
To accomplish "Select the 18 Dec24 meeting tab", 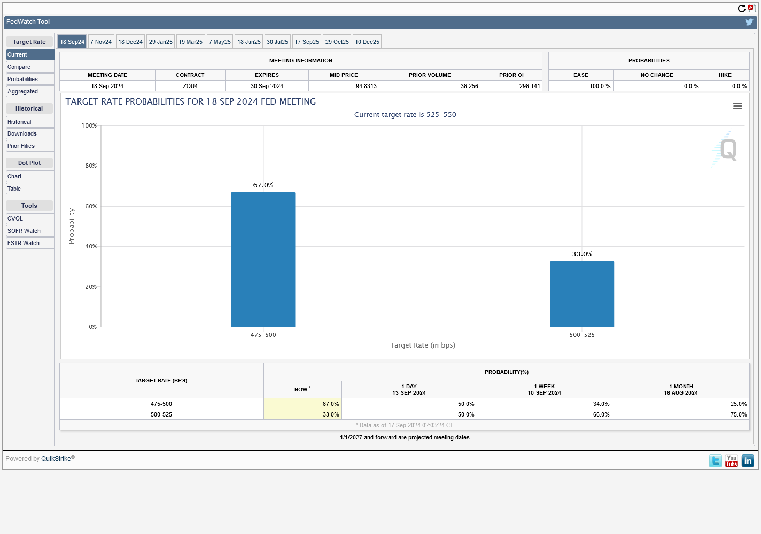I will click(130, 42).
